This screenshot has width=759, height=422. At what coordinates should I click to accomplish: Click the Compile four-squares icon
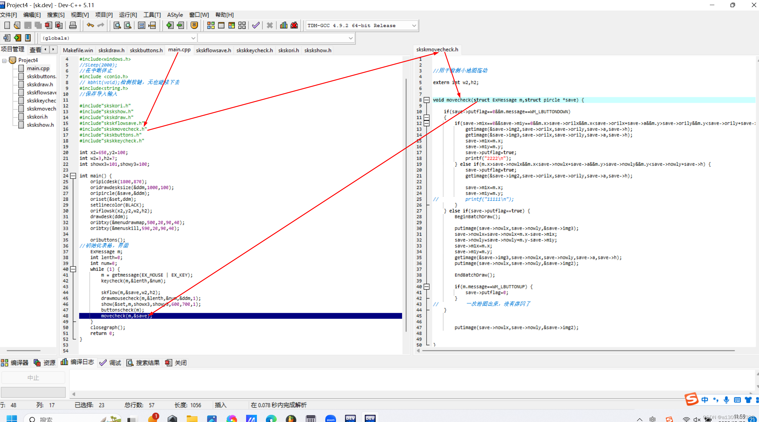pyautogui.click(x=211, y=25)
